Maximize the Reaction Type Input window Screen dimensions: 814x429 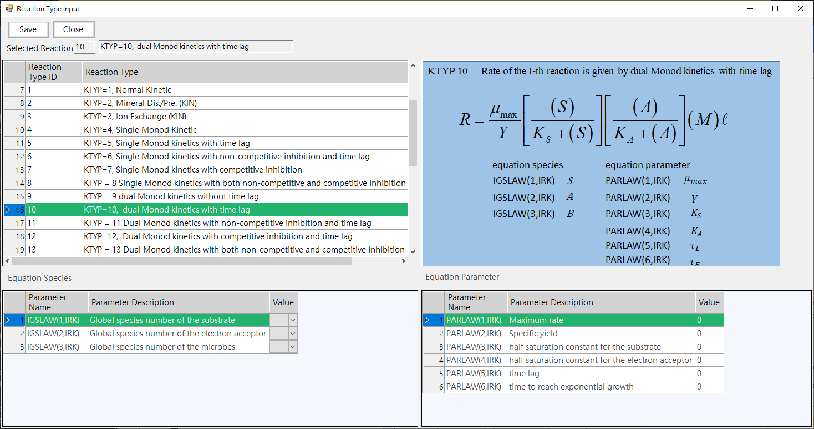pyautogui.click(x=775, y=8)
